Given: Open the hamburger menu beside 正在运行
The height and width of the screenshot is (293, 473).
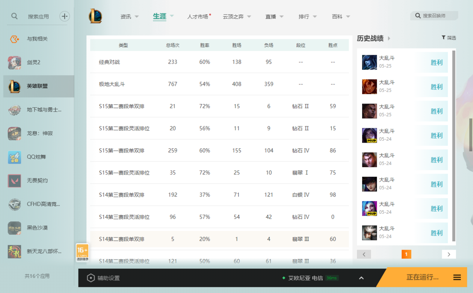Looking at the screenshot, I should [457, 277].
